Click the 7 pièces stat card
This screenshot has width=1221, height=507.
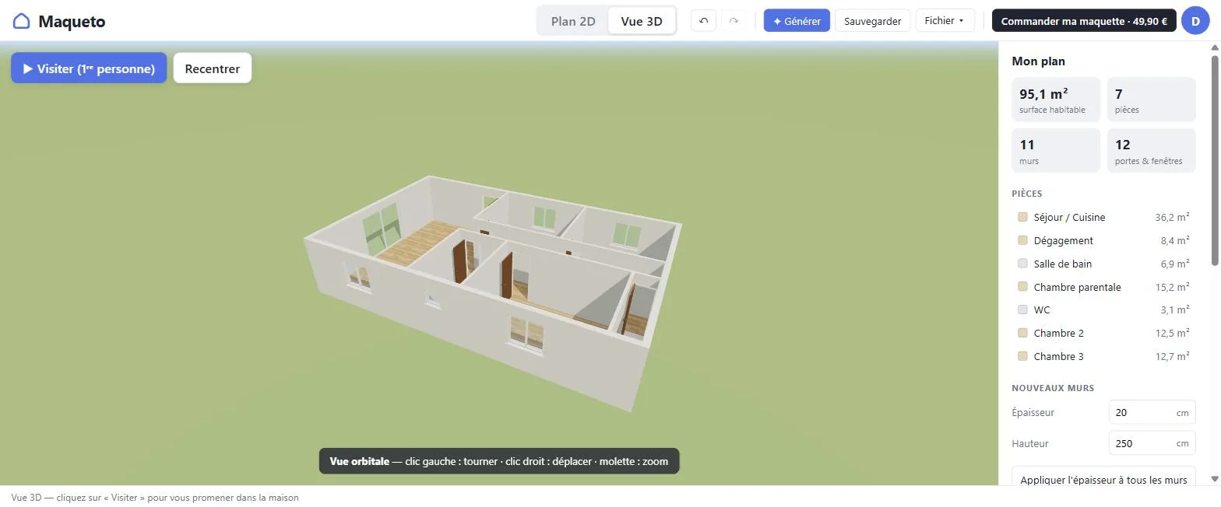(1151, 100)
